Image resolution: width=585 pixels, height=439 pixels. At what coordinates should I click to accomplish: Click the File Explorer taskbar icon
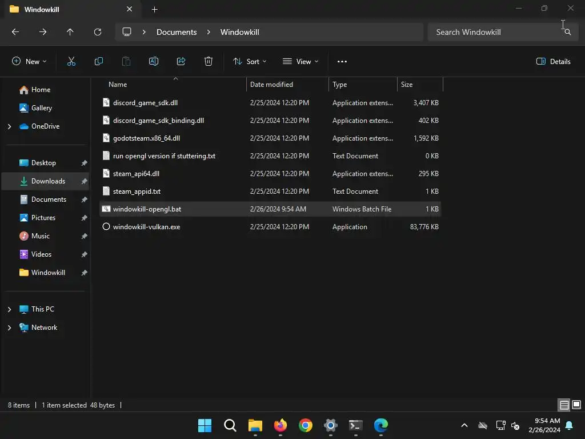[x=255, y=425]
